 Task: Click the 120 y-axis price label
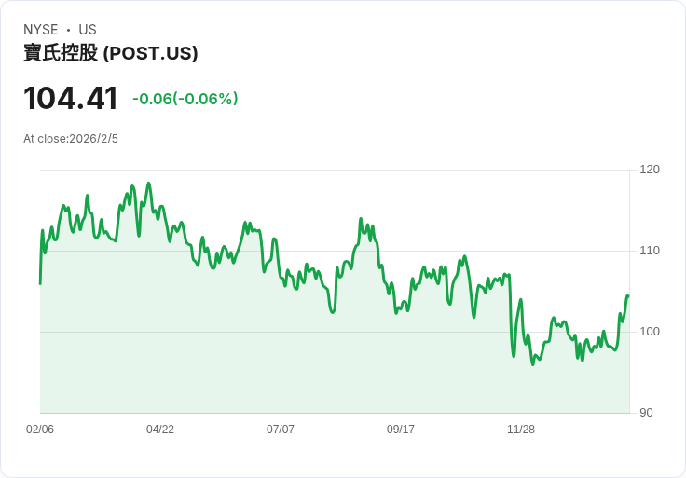coord(650,170)
